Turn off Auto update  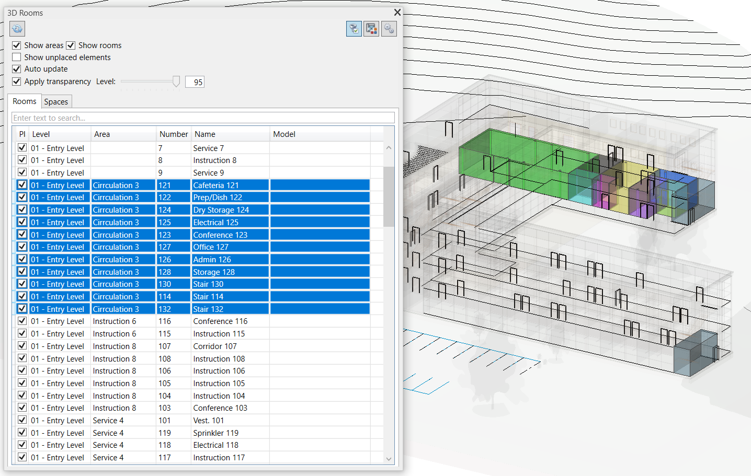tap(17, 69)
